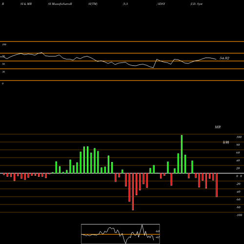The image size is (244, 244).
Task: Select the 'SI & MR' header text
Action: pyautogui.click(x=26, y=4)
